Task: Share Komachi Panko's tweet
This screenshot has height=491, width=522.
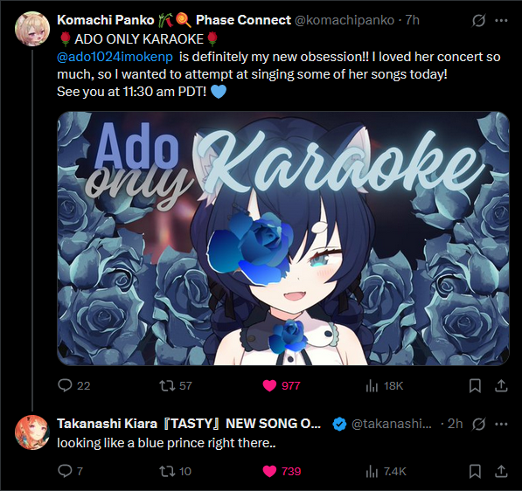Action: pos(501,385)
